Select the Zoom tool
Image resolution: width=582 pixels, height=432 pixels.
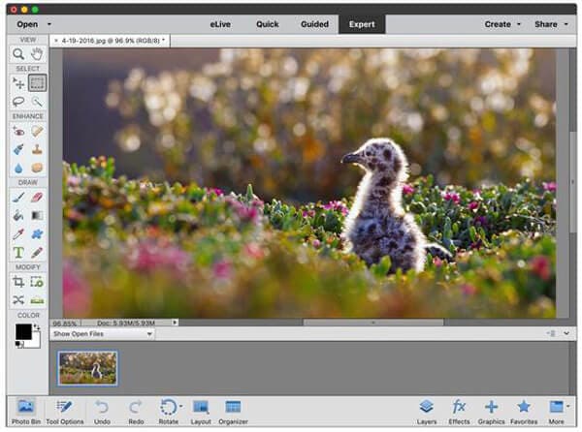pos(18,54)
